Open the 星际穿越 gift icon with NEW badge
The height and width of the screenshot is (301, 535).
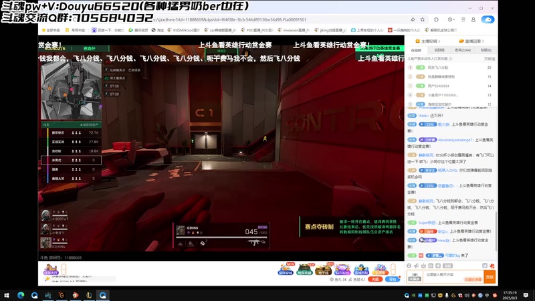pyautogui.click(x=286, y=269)
